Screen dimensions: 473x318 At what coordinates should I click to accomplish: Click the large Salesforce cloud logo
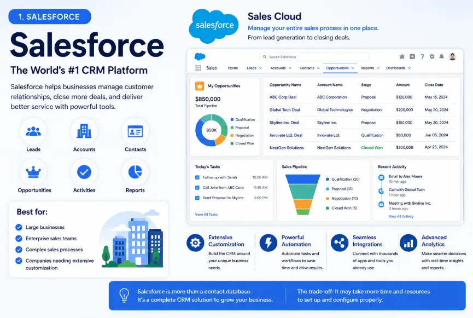[214, 26]
